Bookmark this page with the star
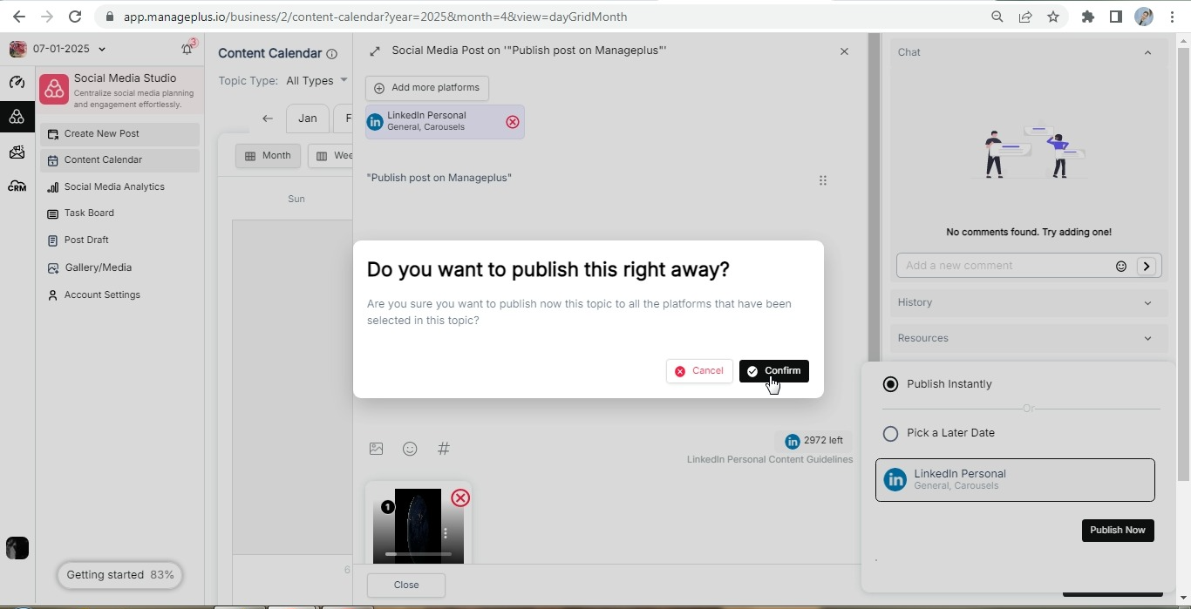Image resolution: width=1191 pixels, height=609 pixels. point(1053,17)
